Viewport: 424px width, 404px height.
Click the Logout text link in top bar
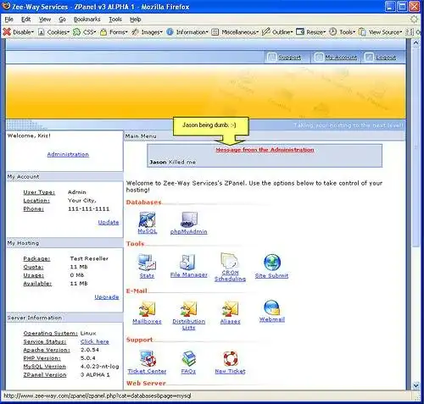pos(386,58)
